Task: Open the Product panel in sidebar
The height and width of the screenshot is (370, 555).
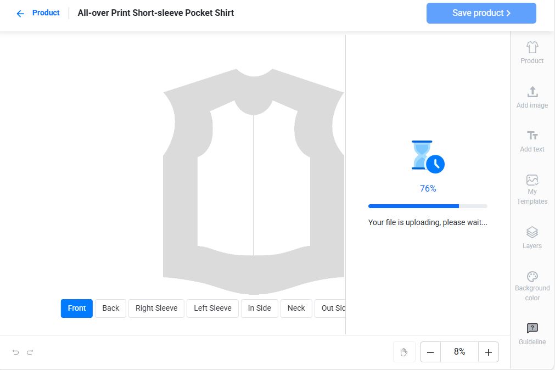Action: [x=532, y=53]
